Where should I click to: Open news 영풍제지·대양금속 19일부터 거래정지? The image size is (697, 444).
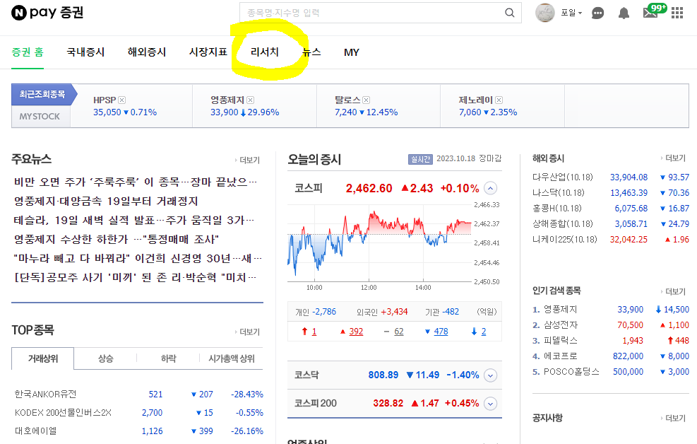point(106,201)
